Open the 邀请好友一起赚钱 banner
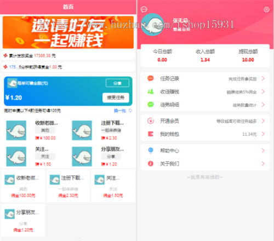The height and width of the screenshot is (241, 274). click(x=68, y=32)
